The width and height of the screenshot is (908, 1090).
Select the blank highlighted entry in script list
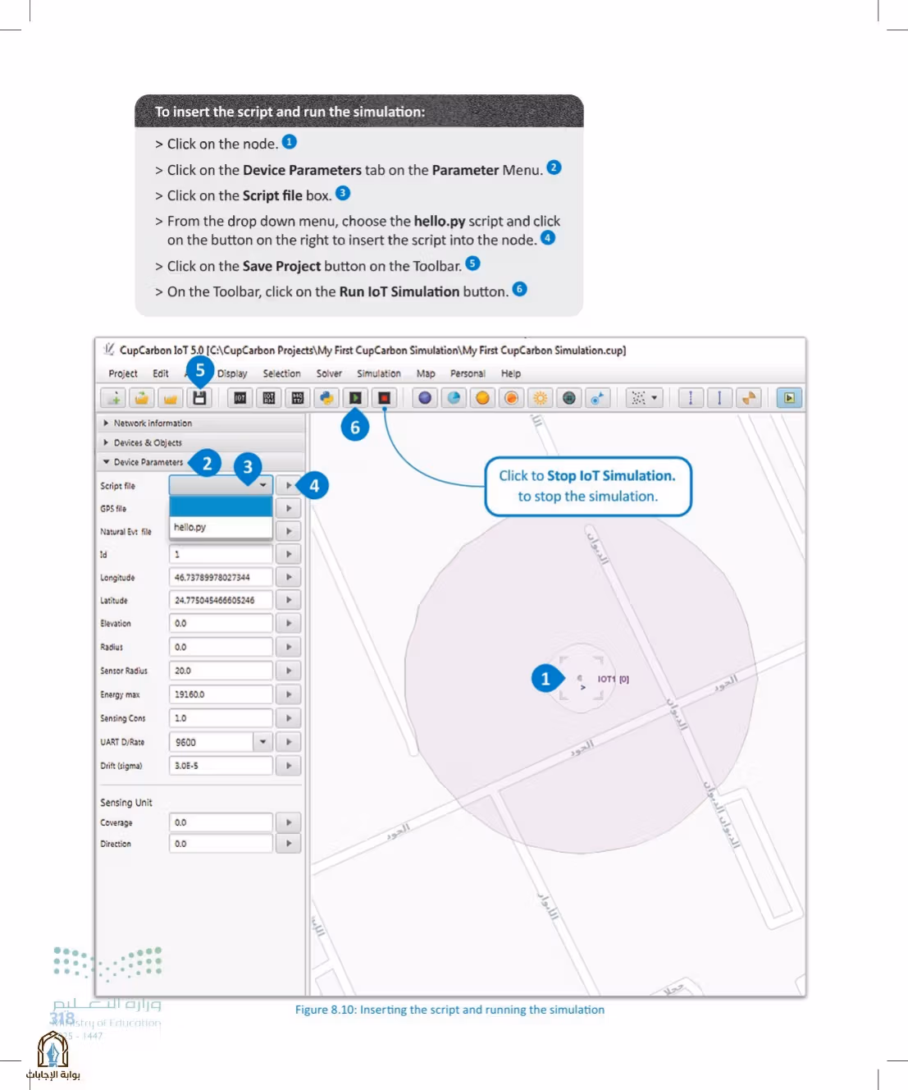point(221,506)
